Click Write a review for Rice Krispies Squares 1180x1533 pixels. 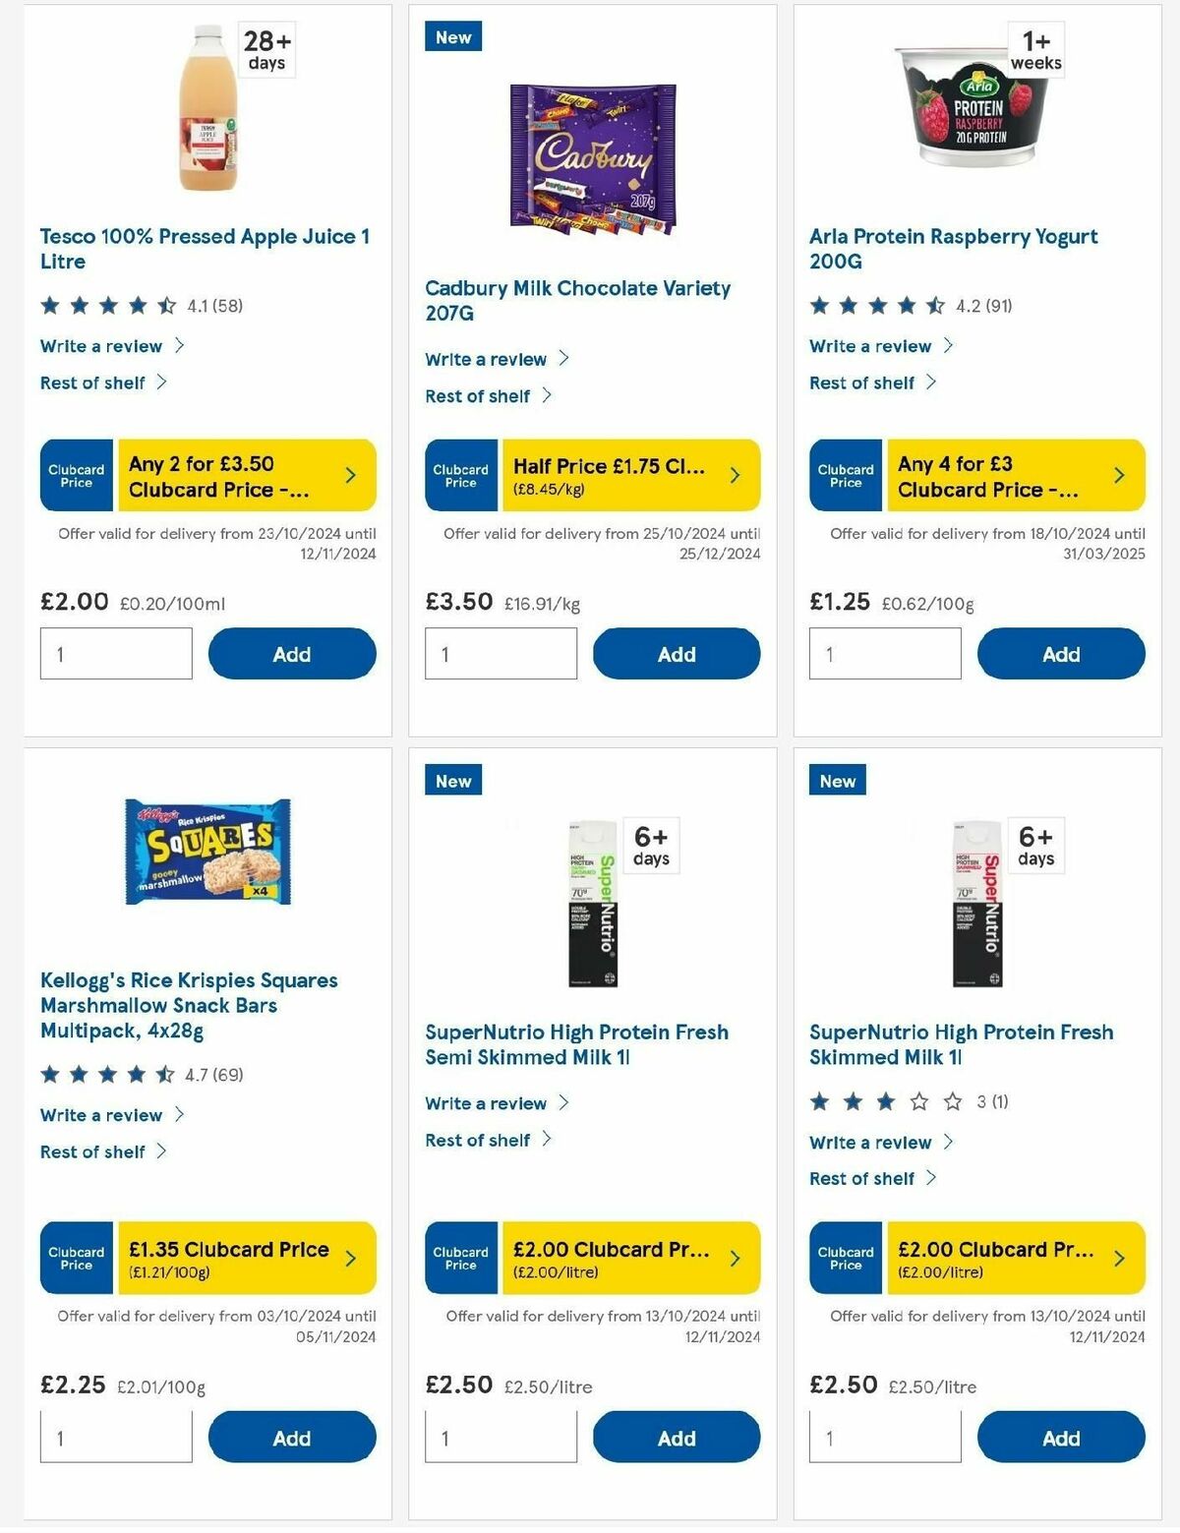[102, 1115]
